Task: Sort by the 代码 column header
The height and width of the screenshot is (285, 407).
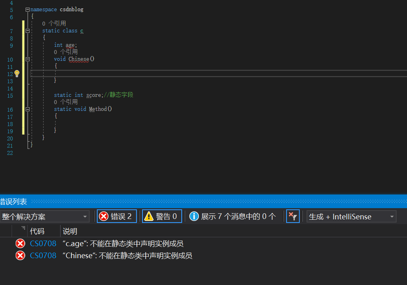Action: [x=37, y=231]
